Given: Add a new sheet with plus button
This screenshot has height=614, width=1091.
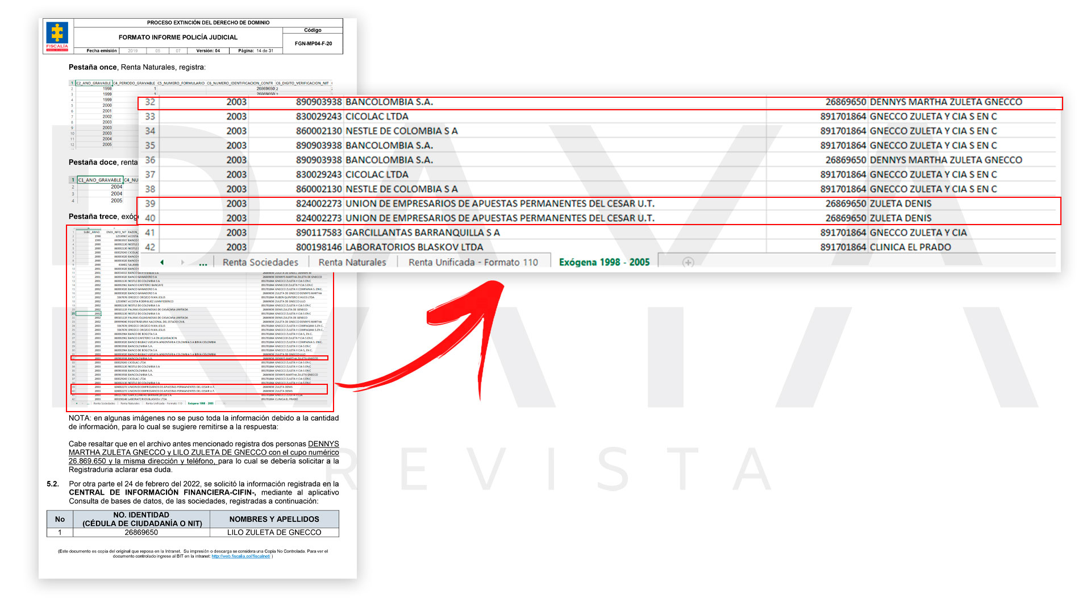Looking at the screenshot, I should [688, 262].
